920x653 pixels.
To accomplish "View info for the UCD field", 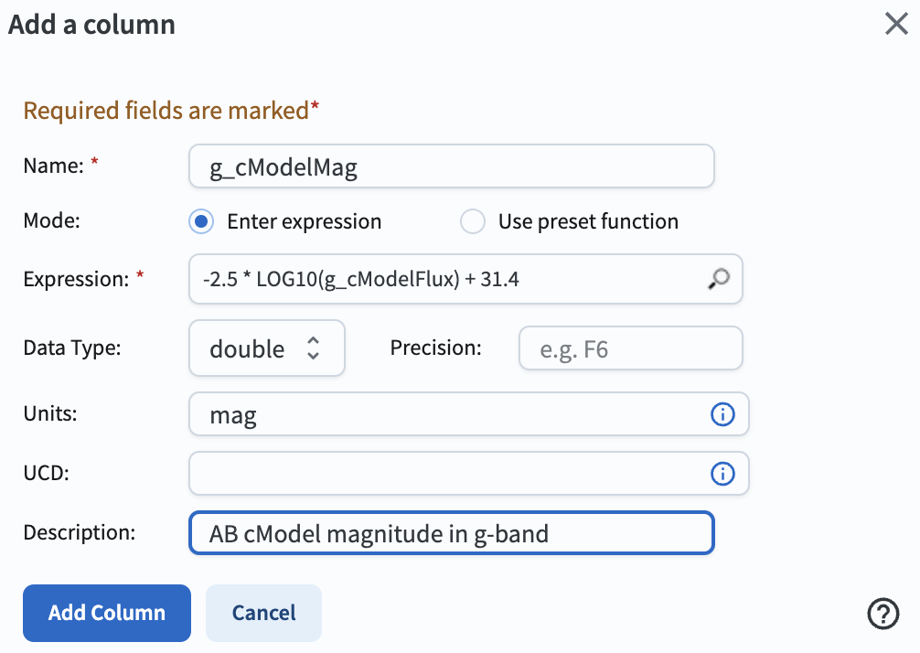I will pos(723,474).
